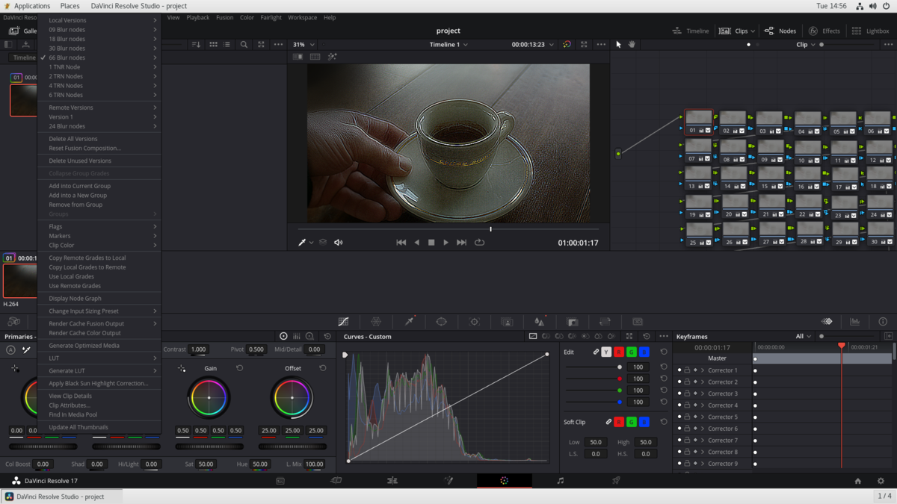Open the Deliver page rocket icon
897x504 pixels.
pos(616,481)
